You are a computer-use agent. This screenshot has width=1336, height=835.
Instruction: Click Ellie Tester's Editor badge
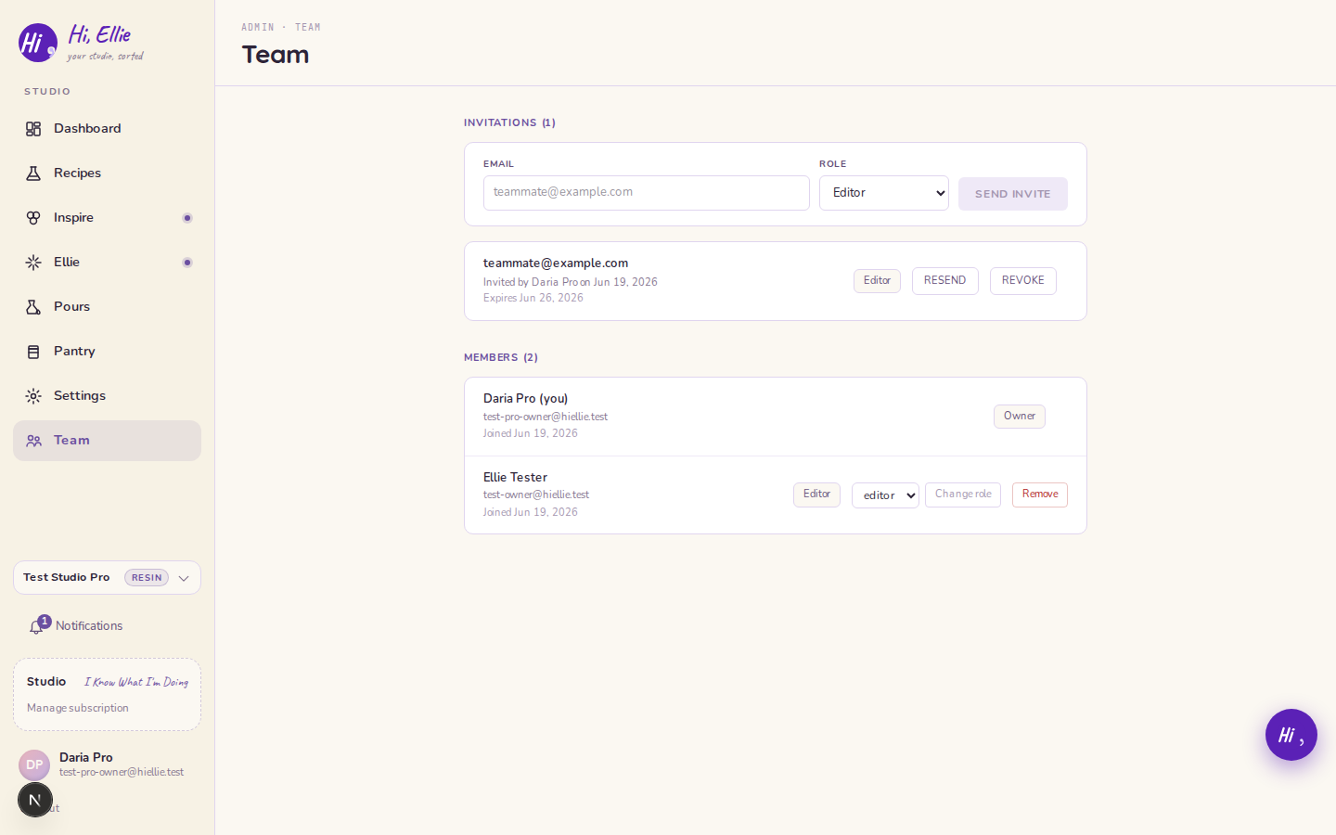(816, 495)
